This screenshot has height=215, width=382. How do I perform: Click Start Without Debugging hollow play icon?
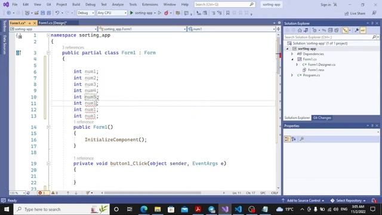tap(159, 13)
